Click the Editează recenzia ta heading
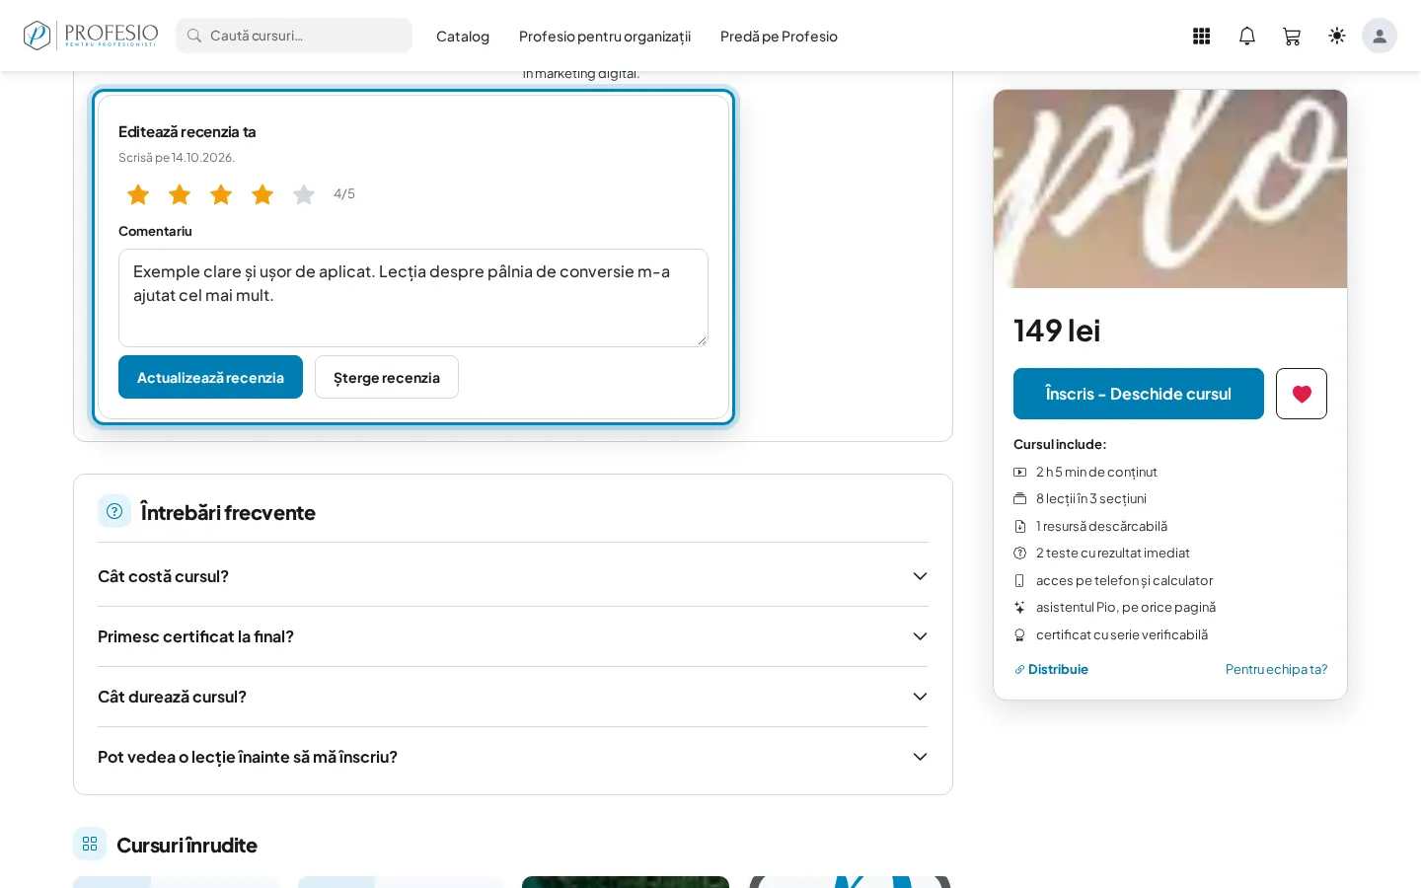 (187, 132)
